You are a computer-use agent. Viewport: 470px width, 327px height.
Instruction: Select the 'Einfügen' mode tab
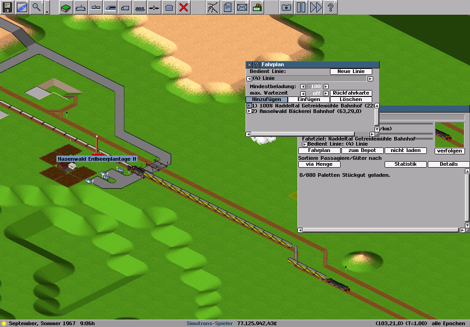point(309,100)
